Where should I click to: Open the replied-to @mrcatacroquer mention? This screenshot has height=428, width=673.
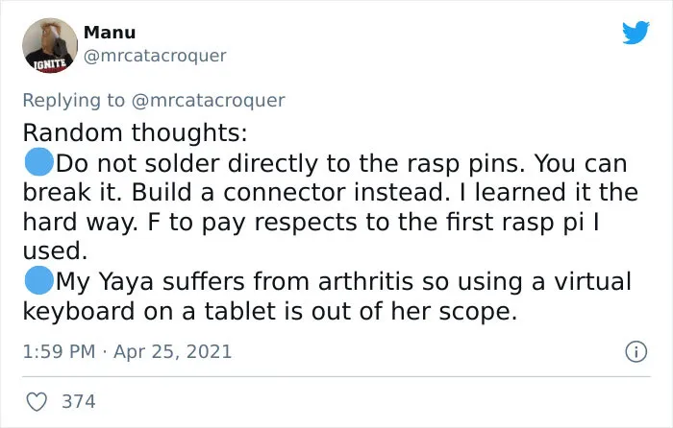208,100
